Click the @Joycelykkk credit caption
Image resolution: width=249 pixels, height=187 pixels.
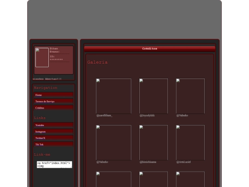coord(147,115)
